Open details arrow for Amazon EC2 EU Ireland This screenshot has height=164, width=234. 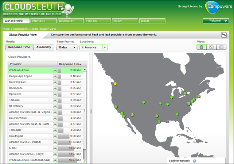[x=55, y=142]
